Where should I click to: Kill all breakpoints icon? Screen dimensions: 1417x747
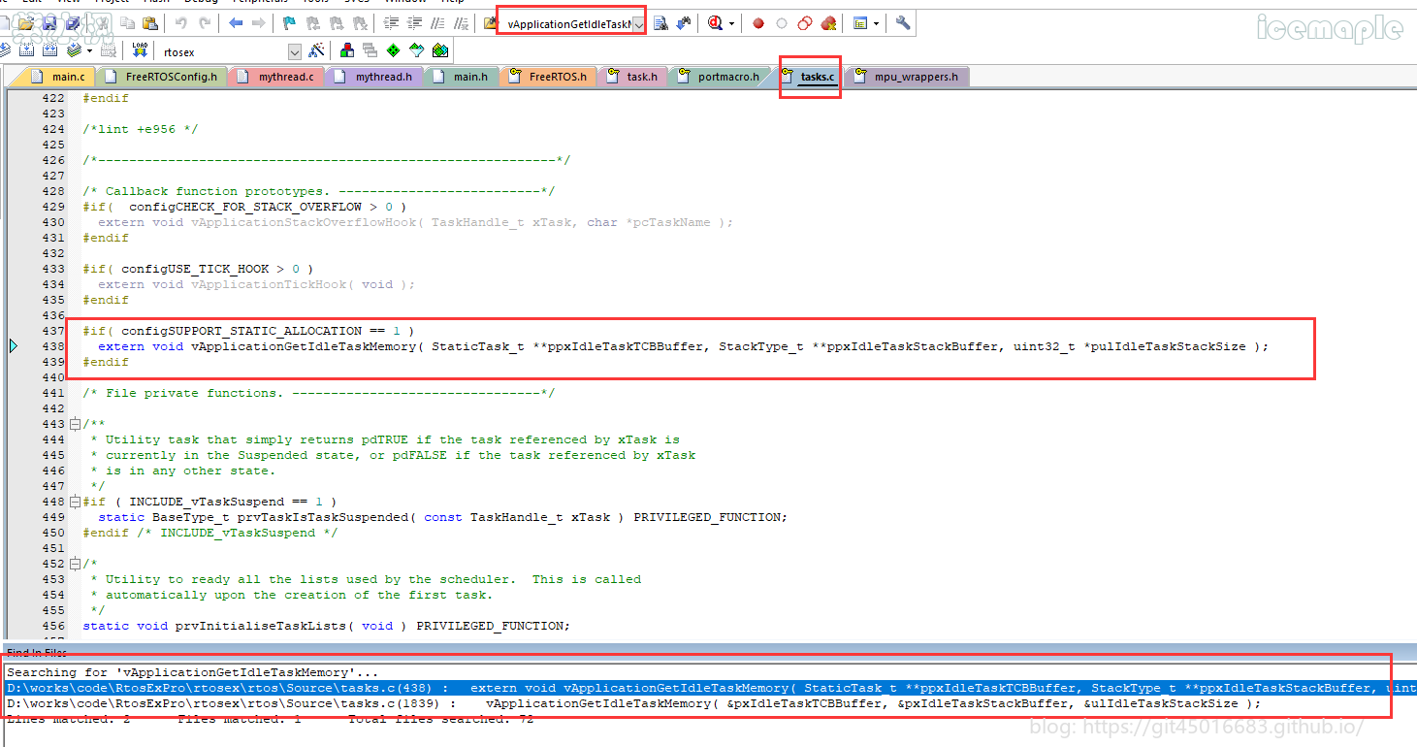click(828, 23)
